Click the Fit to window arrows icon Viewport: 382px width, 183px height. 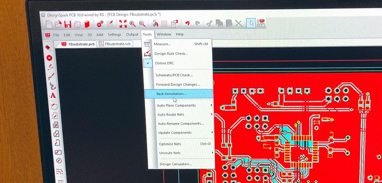123,24
